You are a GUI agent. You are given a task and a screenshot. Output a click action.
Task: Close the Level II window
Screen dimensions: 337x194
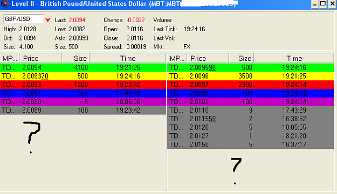[332, 4]
